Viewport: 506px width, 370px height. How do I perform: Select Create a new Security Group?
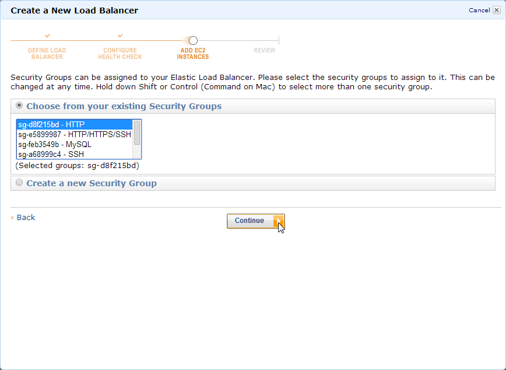(18, 182)
